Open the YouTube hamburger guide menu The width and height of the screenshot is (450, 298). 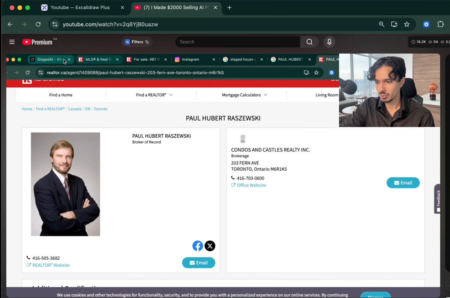12,42
